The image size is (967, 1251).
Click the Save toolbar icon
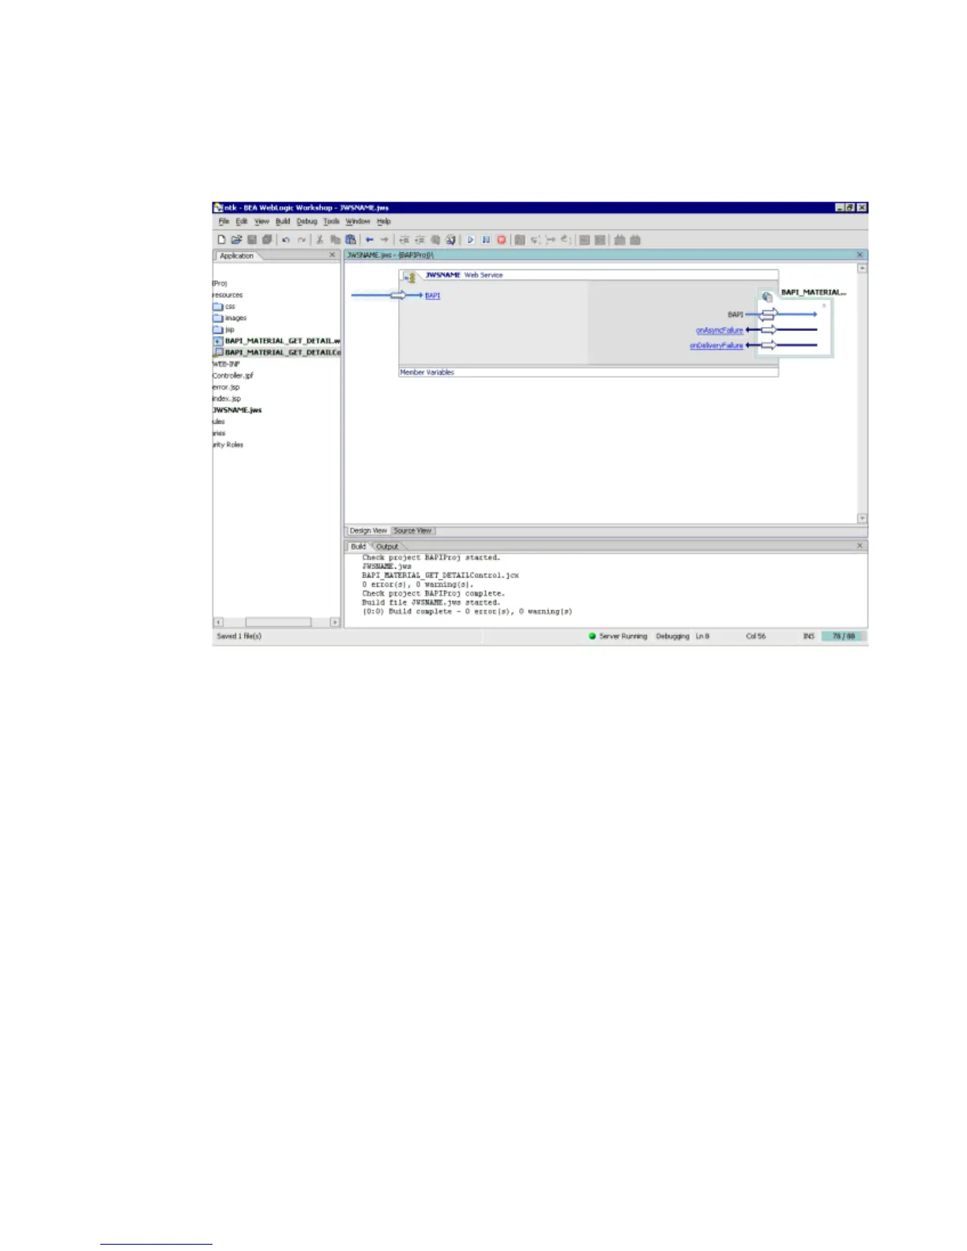tap(252, 239)
